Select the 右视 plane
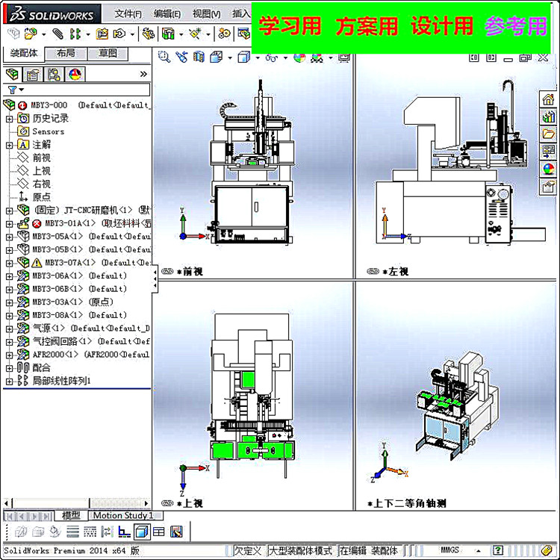This screenshot has width=560, height=560. click(41, 184)
